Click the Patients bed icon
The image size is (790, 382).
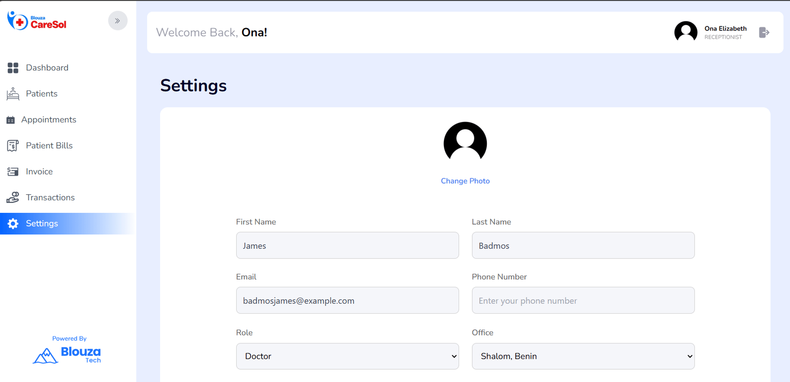pyautogui.click(x=13, y=94)
